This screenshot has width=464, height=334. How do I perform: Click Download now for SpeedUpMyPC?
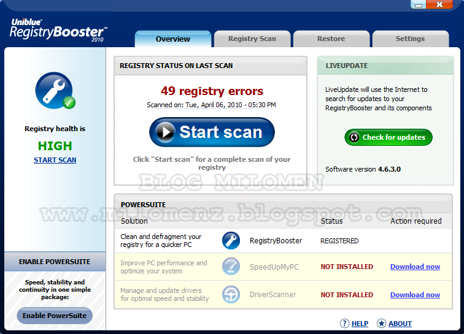click(415, 267)
